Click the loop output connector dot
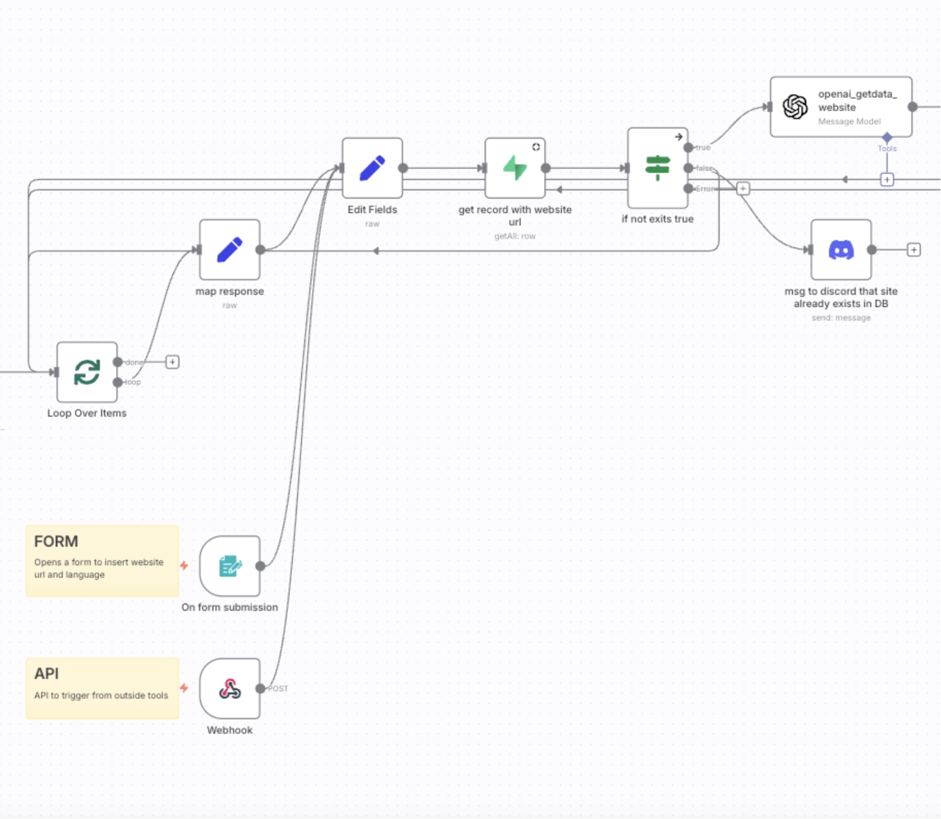 [117, 382]
